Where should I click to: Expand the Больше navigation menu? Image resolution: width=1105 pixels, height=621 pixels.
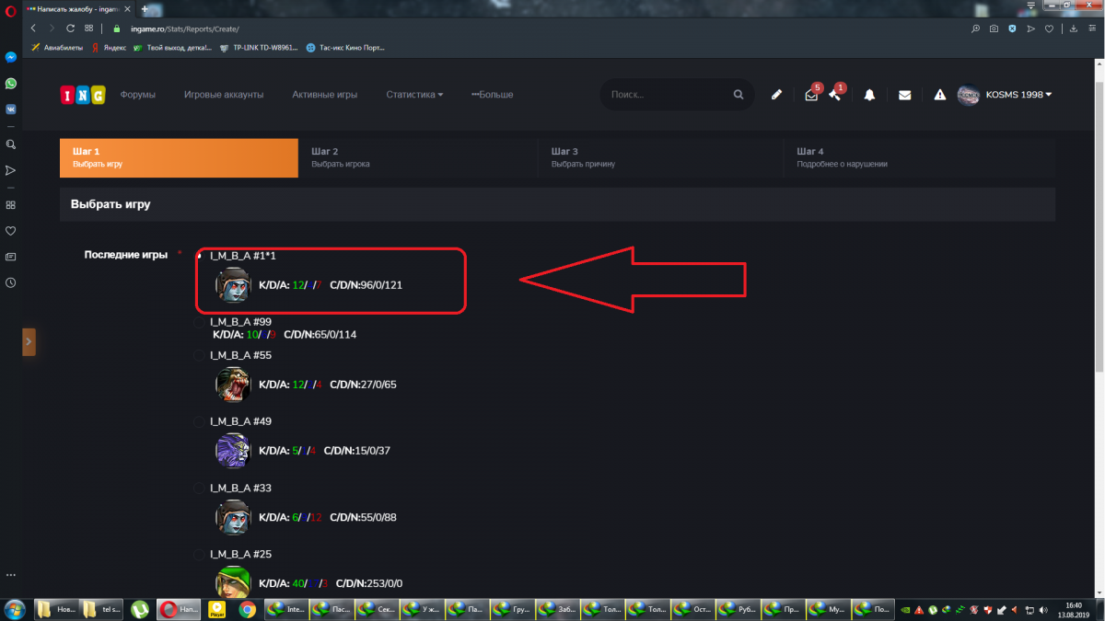tap(492, 95)
